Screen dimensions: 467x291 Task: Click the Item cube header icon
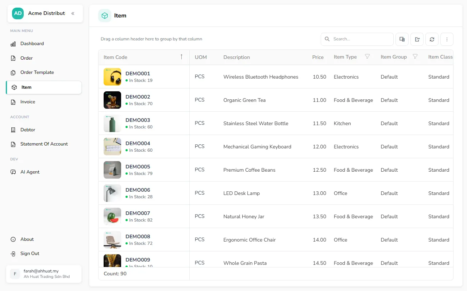tap(105, 16)
